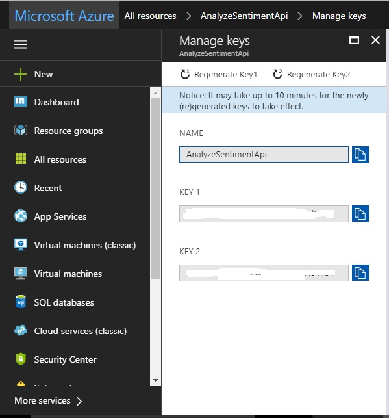Click the green plus New icon
This screenshot has height=418, width=389.
coord(21,74)
